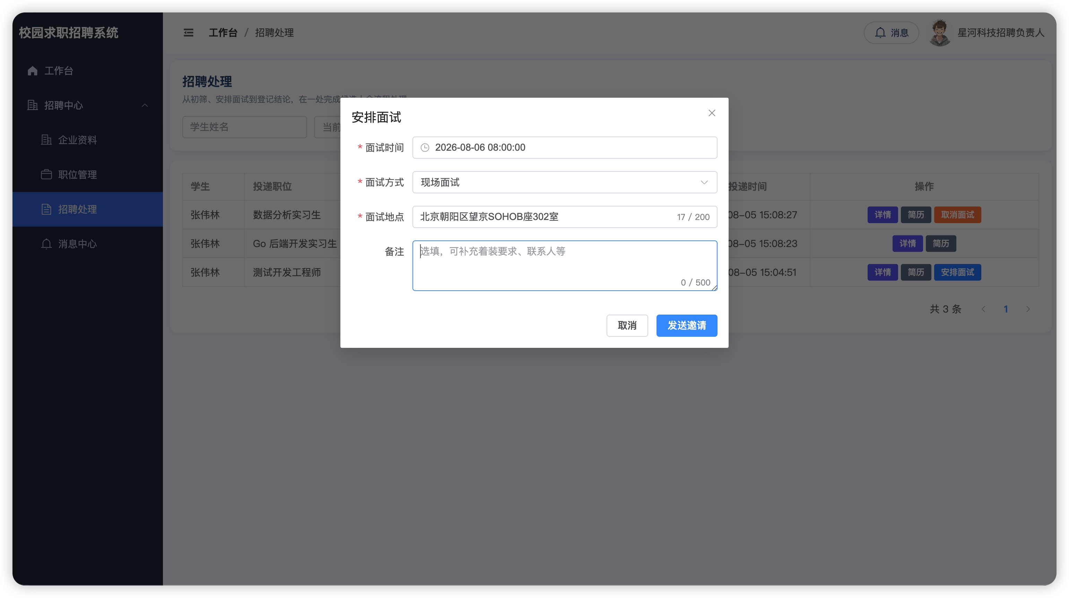The image size is (1069, 598).
Task: Click the 学生姓名 search field
Action: (244, 127)
